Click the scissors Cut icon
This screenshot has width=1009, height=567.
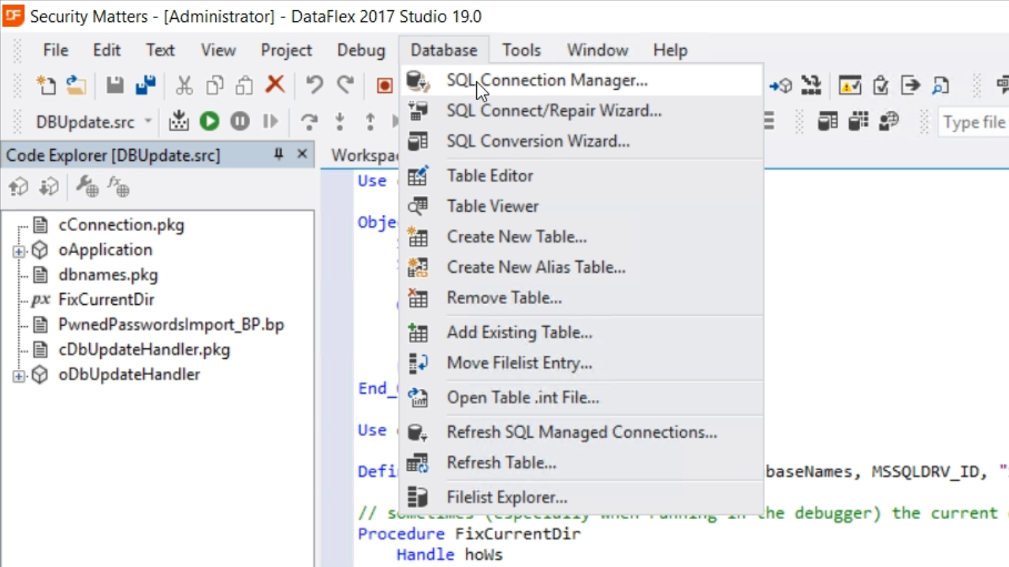click(x=184, y=85)
